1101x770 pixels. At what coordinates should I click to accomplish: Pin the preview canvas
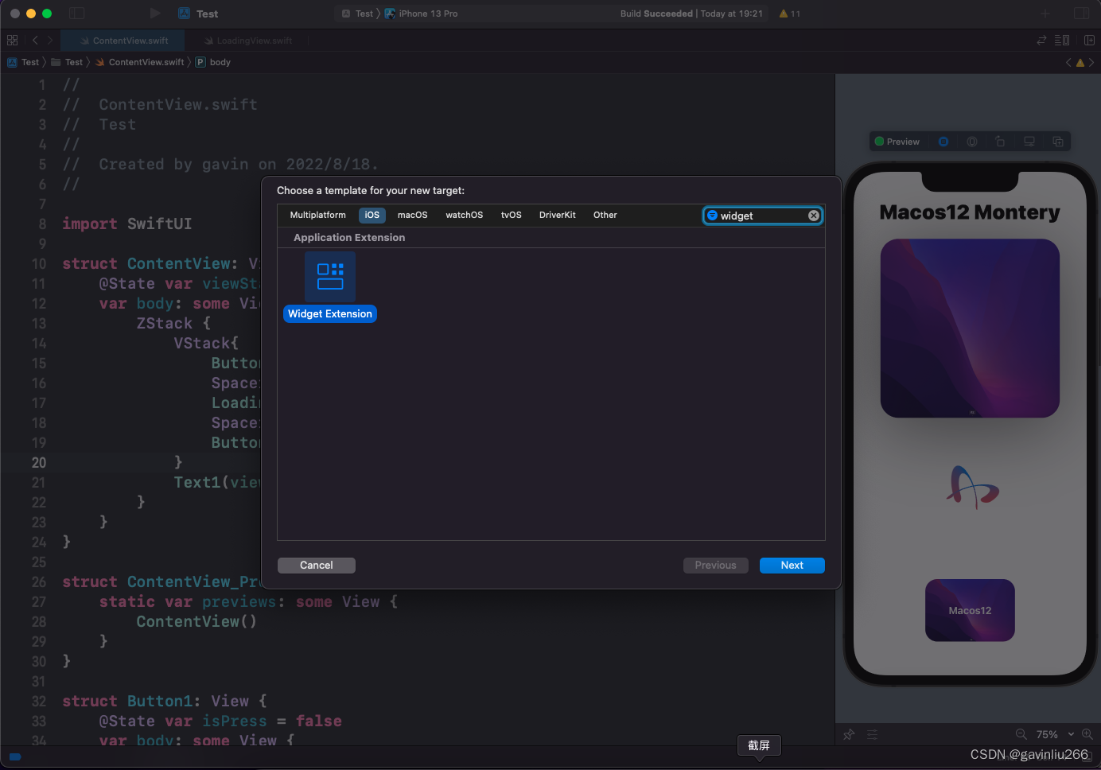click(x=849, y=734)
